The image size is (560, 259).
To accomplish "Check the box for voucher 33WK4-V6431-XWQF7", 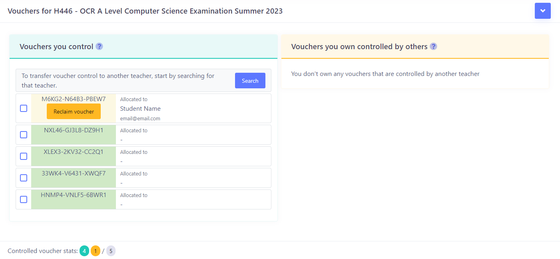I will pyautogui.click(x=24, y=178).
